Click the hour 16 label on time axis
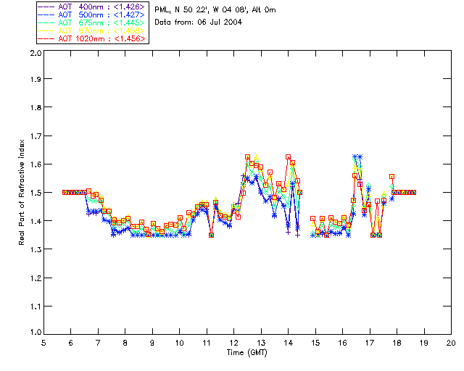Viewport: 464px width, 371px height. 342,343
